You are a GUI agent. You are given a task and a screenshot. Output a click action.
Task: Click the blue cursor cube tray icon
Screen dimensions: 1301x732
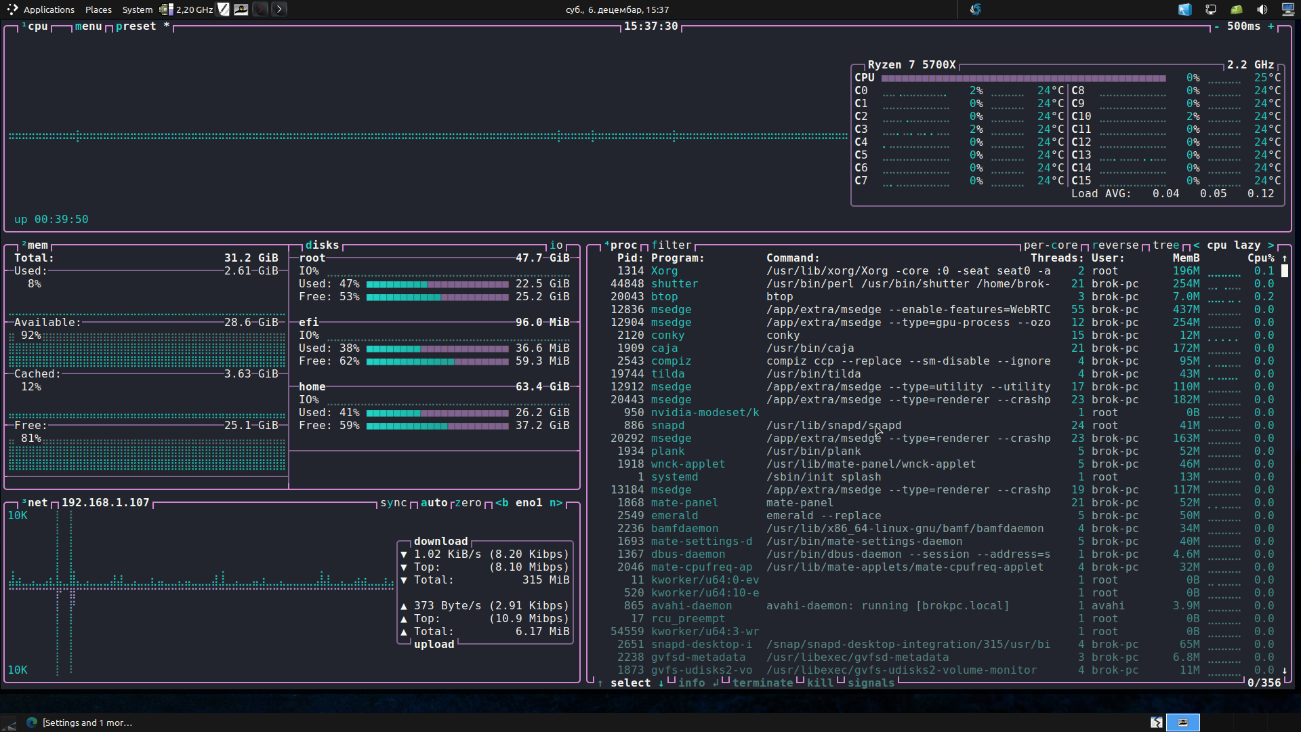(x=1184, y=9)
